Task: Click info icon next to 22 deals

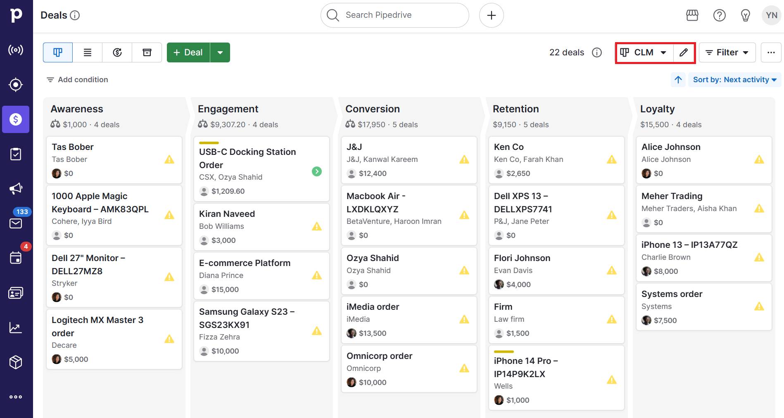Action: coord(597,52)
